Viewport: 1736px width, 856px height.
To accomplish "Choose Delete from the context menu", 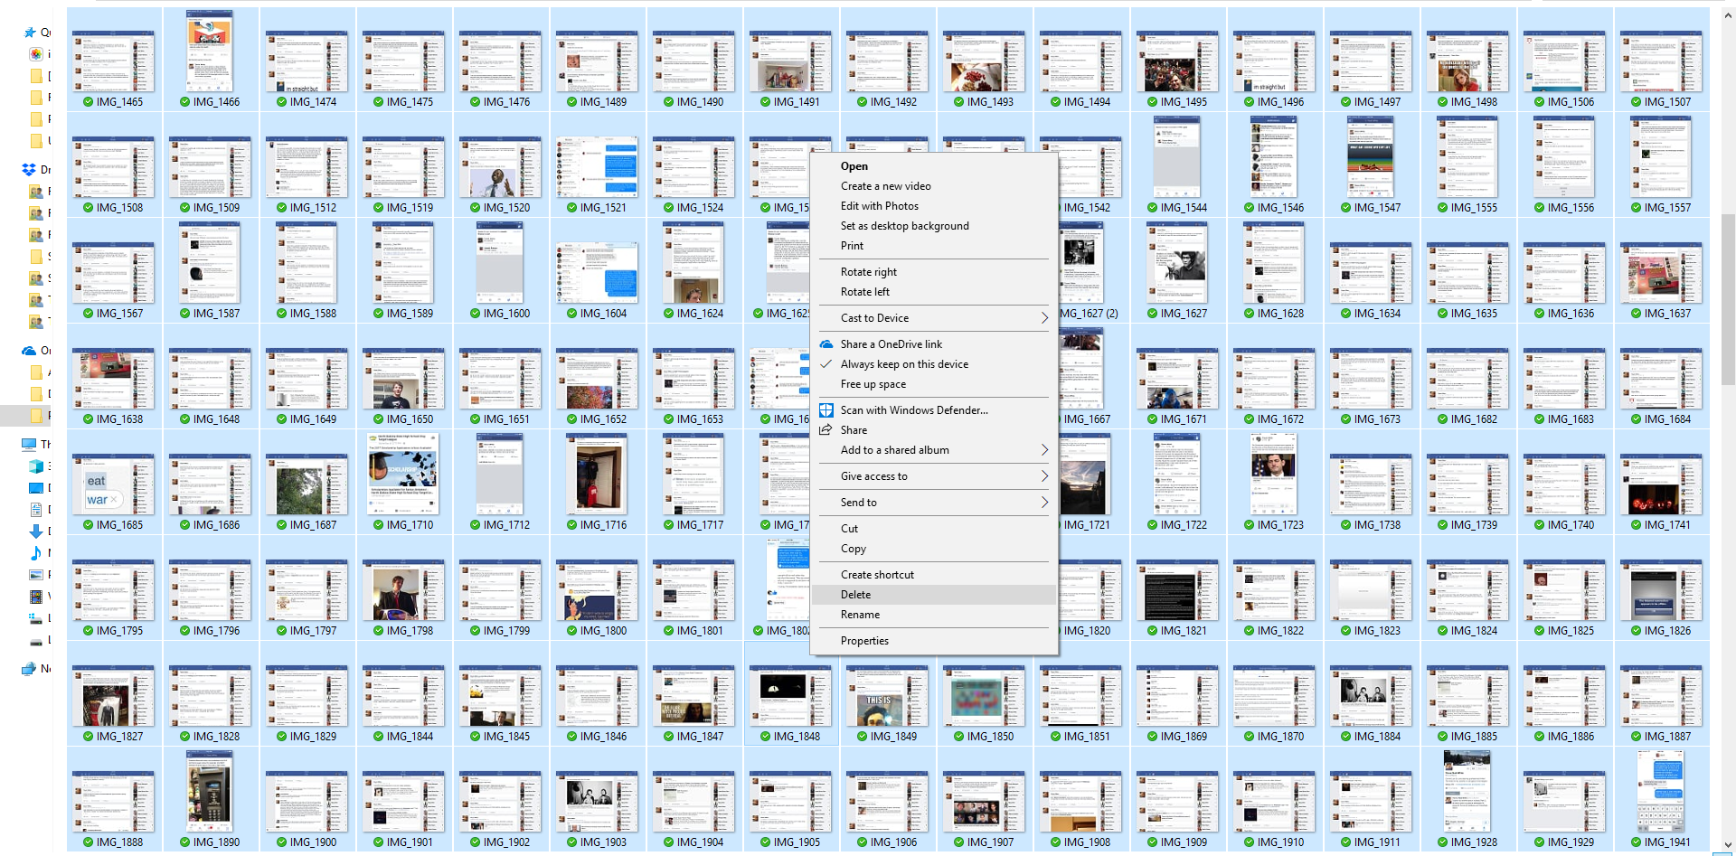I will click(855, 595).
